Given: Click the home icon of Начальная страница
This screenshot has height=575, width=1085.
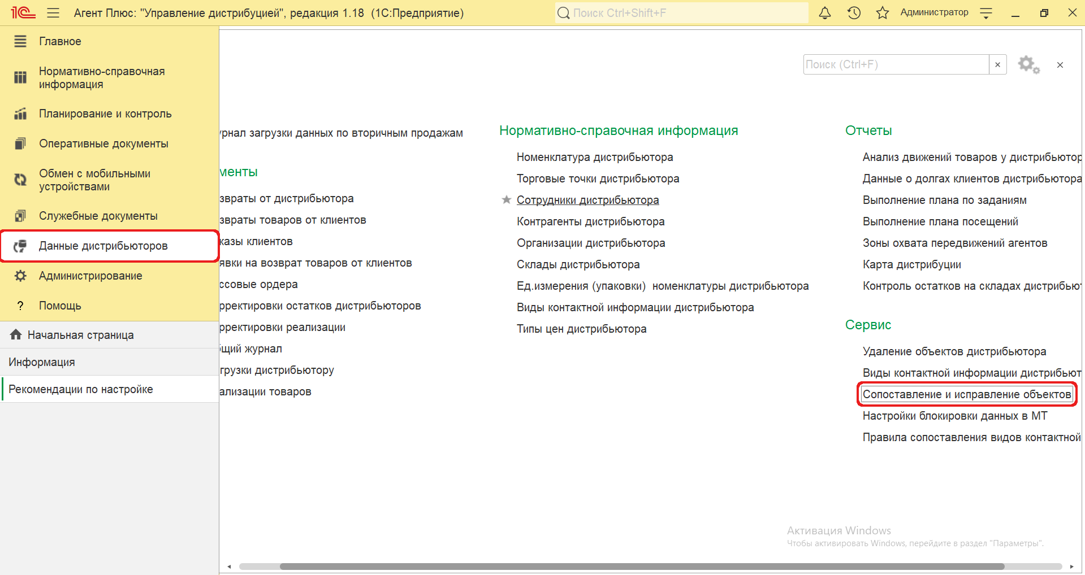Looking at the screenshot, I should 16,334.
